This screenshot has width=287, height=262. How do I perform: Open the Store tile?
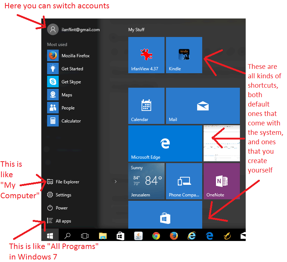tap(165, 215)
